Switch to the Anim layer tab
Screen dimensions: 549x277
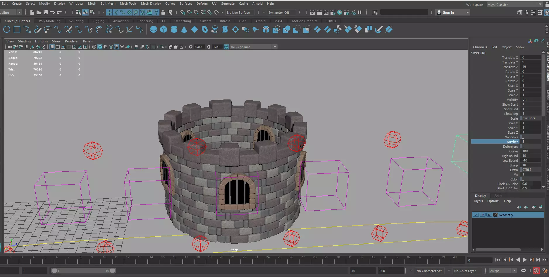pos(498,196)
